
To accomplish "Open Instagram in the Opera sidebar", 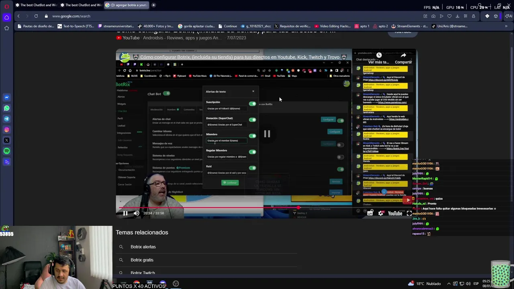I will [x=6, y=130].
